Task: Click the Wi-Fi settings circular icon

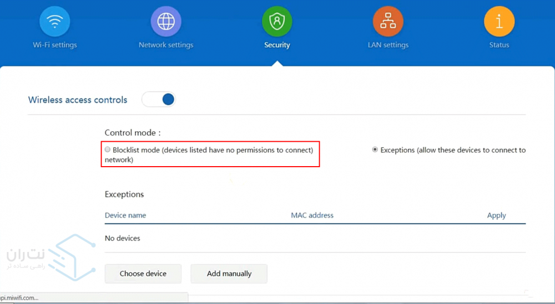Action: 54,22
